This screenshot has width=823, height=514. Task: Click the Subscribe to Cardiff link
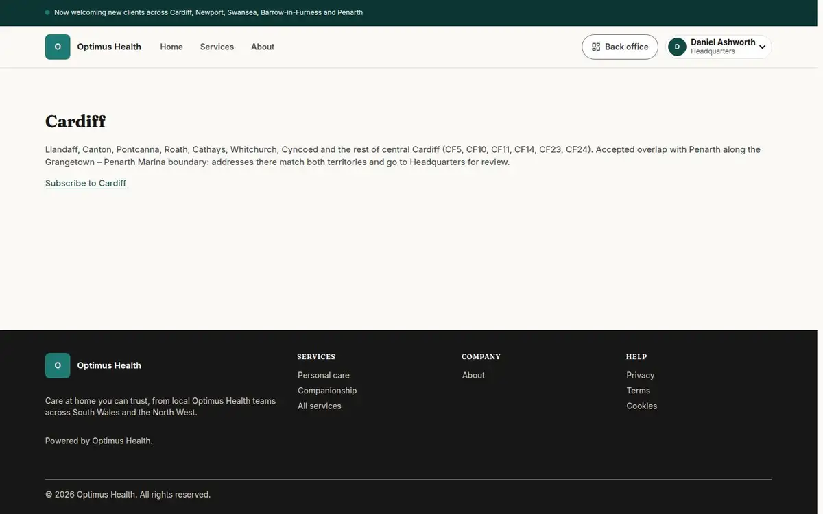click(86, 183)
